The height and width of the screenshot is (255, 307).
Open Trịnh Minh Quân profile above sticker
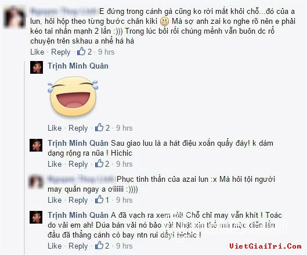78,66
